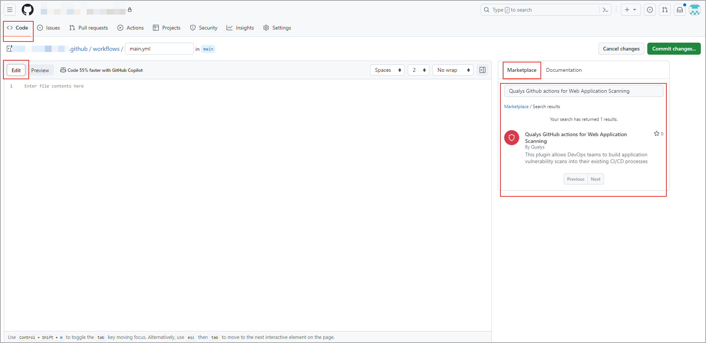Switch to the Code tab
The height and width of the screenshot is (343, 706).
coord(18,28)
